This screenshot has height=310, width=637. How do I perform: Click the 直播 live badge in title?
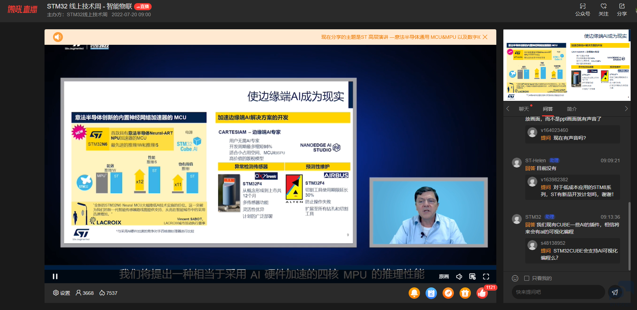[143, 6]
